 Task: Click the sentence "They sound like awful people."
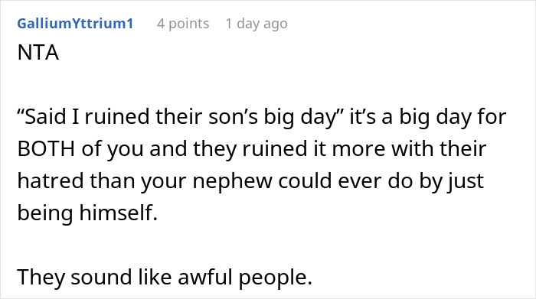(165, 277)
